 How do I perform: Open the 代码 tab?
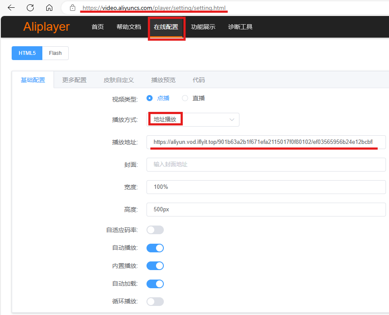(199, 80)
